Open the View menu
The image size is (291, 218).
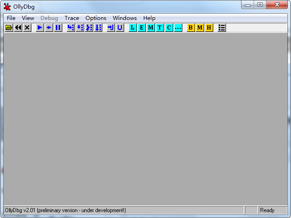click(28, 18)
